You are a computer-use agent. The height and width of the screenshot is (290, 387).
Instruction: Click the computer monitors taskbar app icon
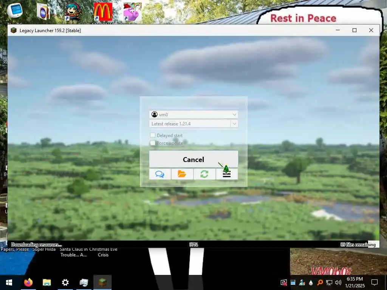click(x=84, y=282)
